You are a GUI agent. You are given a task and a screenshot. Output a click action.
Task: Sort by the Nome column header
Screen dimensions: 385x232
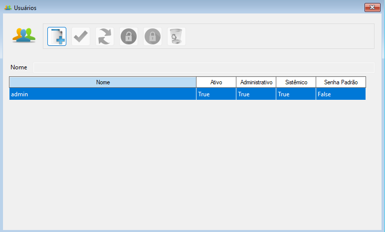(x=103, y=82)
